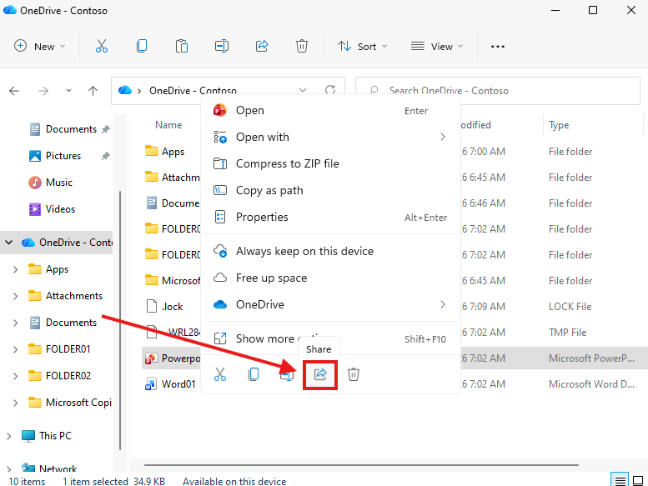Expand the address bar history dropdown
Viewport: 648px width, 486px height.
303,90
